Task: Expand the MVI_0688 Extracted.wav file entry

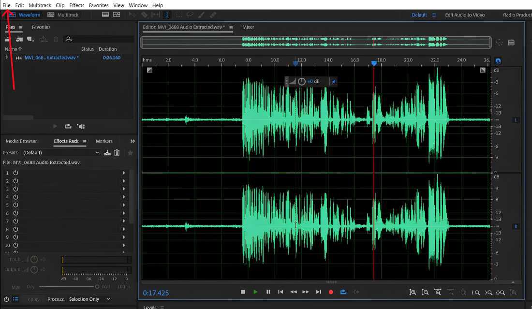Action: coord(7,58)
